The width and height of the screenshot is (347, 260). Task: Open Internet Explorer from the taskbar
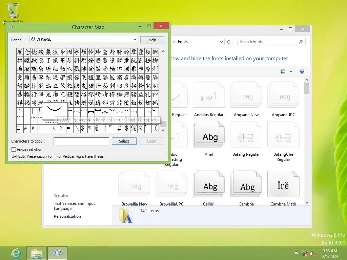(x=16, y=253)
